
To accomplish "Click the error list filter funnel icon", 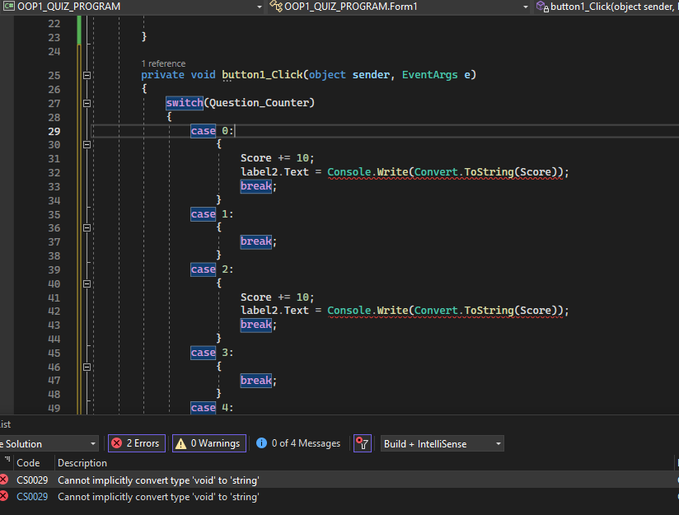I will (362, 443).
